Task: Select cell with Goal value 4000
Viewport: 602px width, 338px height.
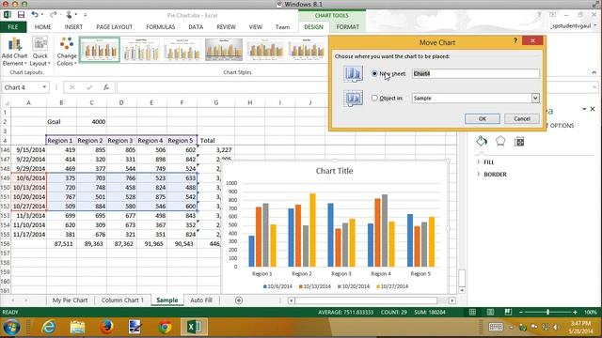Action: (91, 121)
